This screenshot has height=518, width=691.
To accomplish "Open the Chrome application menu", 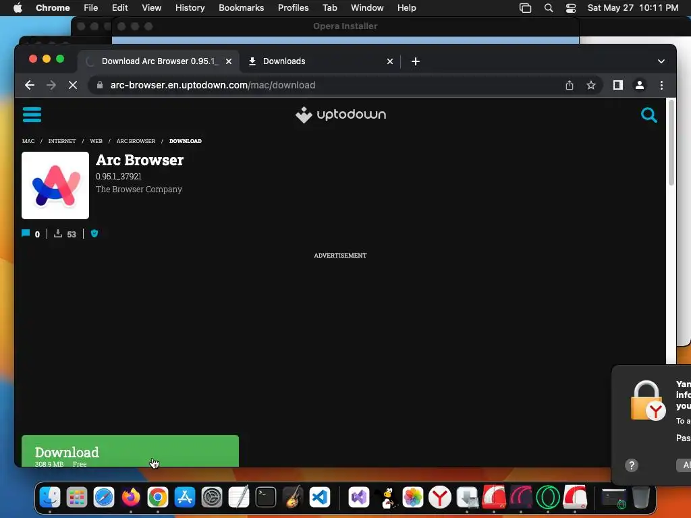I will tap(53, 7).
